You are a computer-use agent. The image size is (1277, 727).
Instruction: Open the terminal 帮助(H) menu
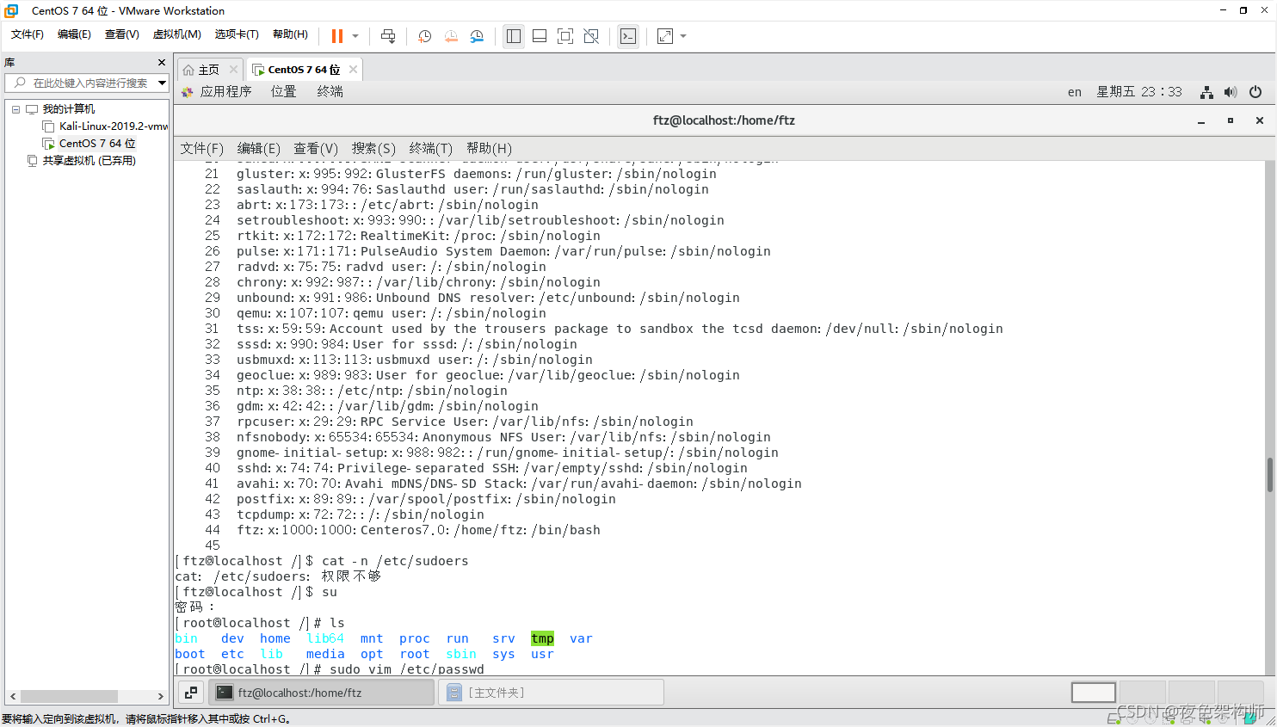tap(489, 149)
